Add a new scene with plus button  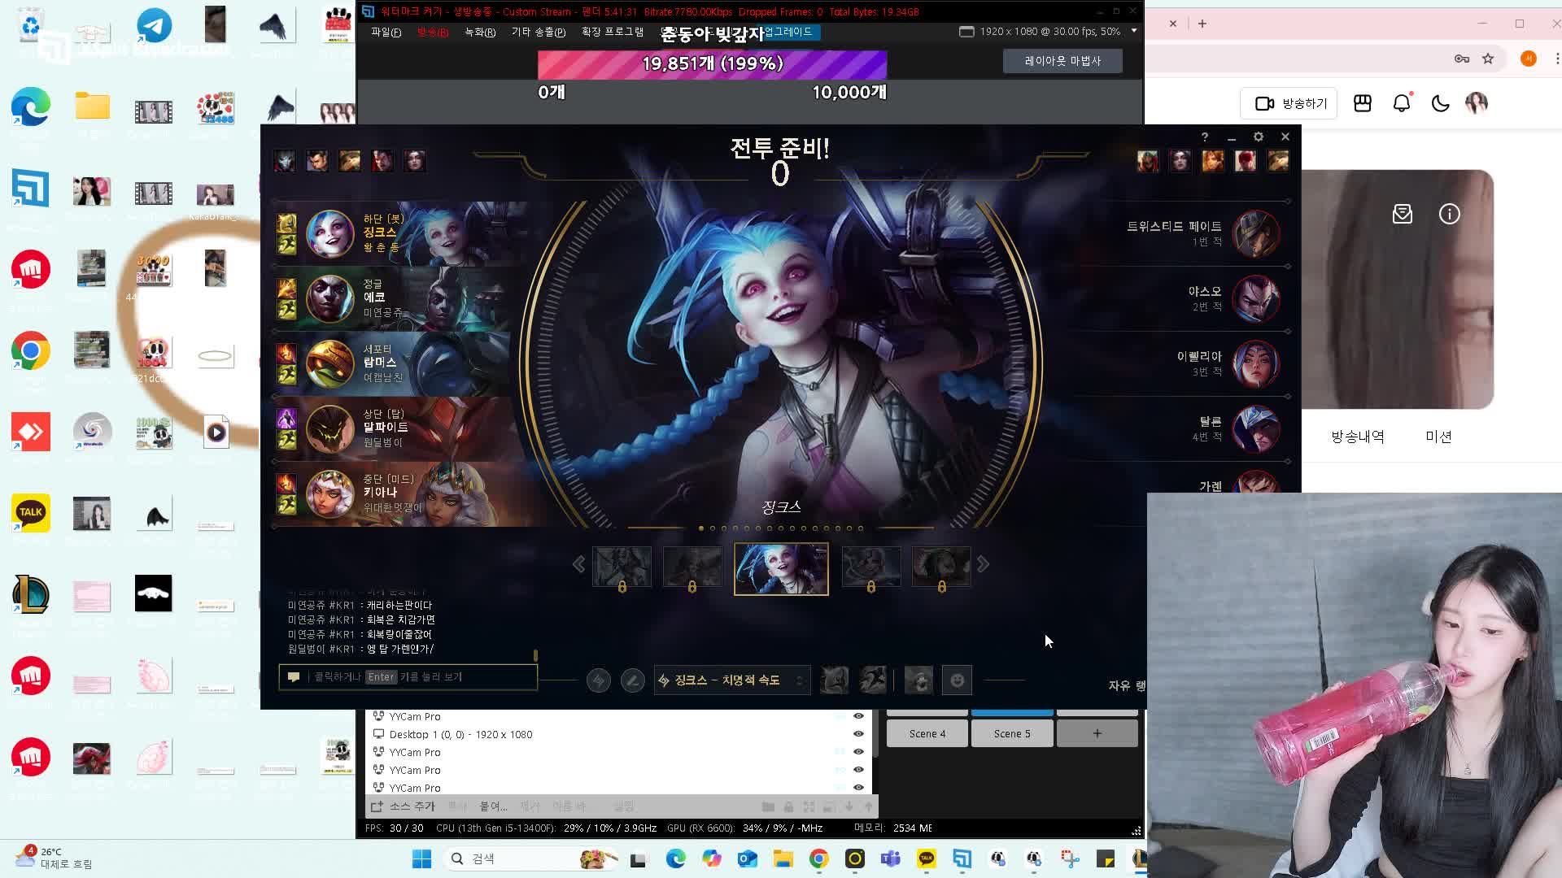(1097, 733)
